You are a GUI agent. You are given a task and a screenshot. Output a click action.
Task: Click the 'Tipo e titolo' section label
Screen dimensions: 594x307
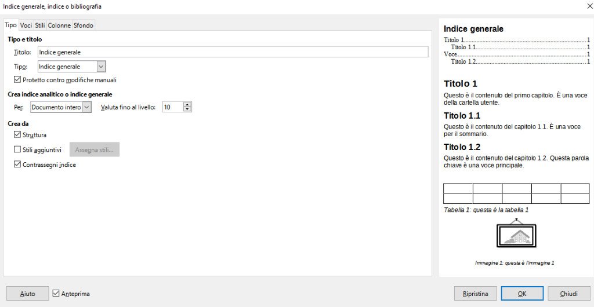tap(25, 39)
